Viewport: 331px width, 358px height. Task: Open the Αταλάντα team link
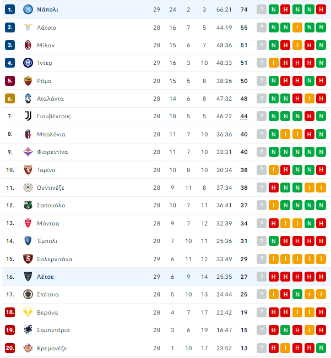click(50, 98)
